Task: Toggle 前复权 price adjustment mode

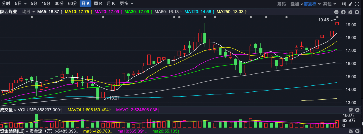Action: point(310,4)
